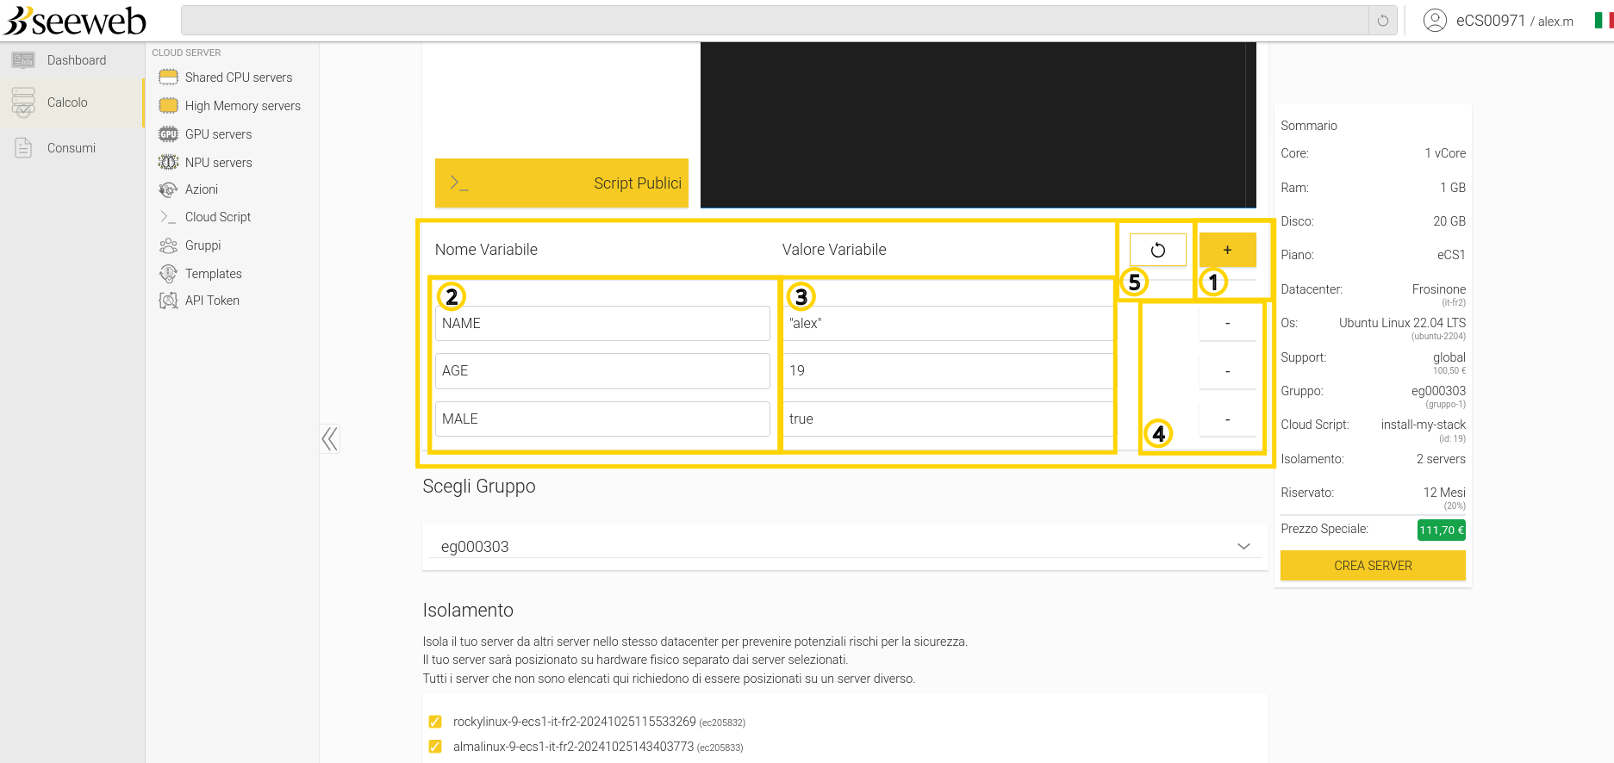1614x763 pixels.
Task: Click the Ubuntu Linux 22.04 LTS value
Action: pyautogui.click(x=1402, y=323)
